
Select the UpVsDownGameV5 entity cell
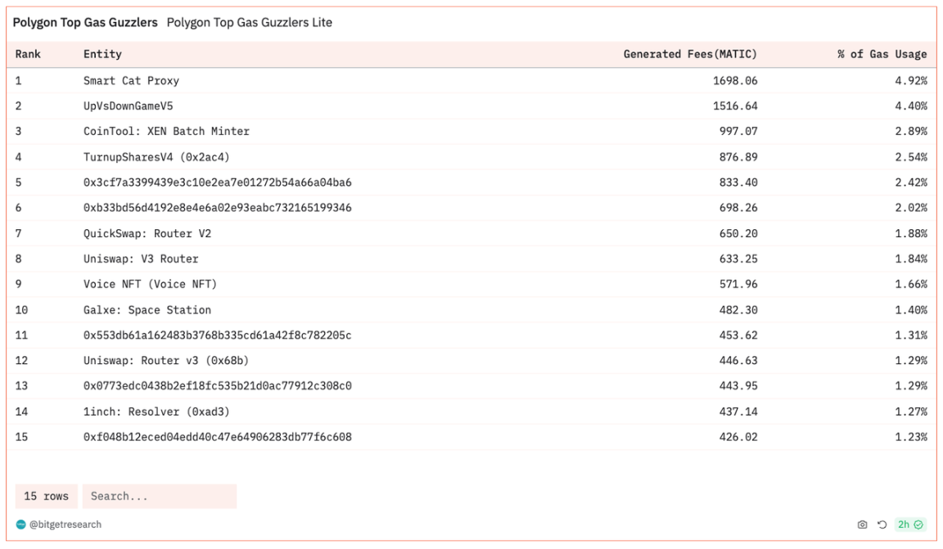[128, 106]
